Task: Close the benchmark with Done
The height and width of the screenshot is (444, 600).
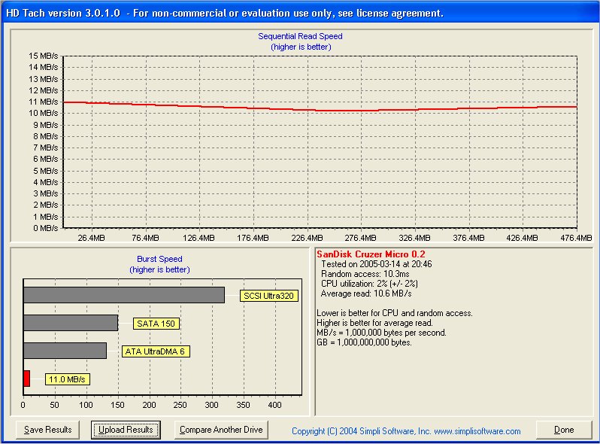Action: 563,430
